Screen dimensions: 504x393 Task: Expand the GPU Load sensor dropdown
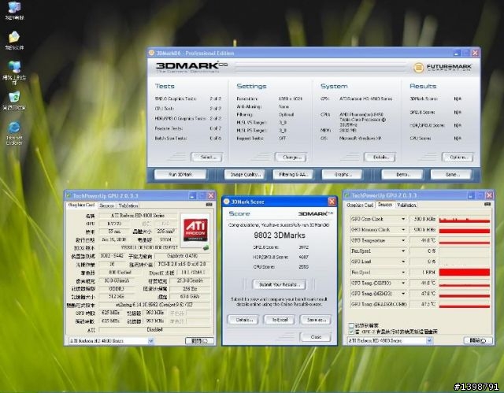[x=405, y=261]
